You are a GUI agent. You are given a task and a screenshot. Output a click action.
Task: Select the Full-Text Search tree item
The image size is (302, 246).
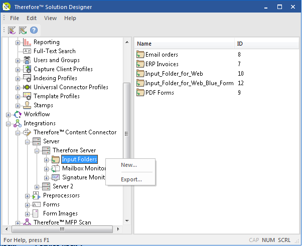click(55, 51)
